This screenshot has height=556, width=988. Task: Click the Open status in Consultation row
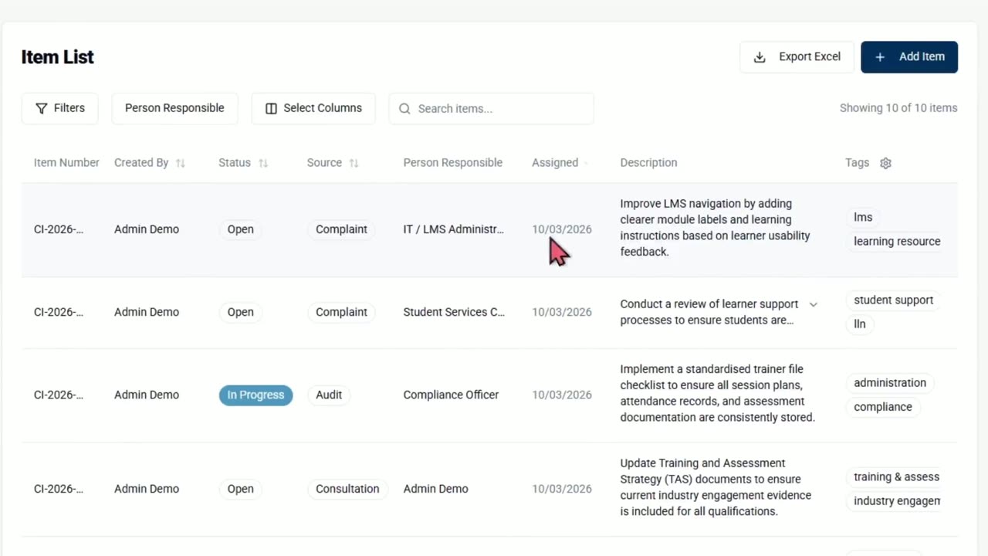click(240, 489)
